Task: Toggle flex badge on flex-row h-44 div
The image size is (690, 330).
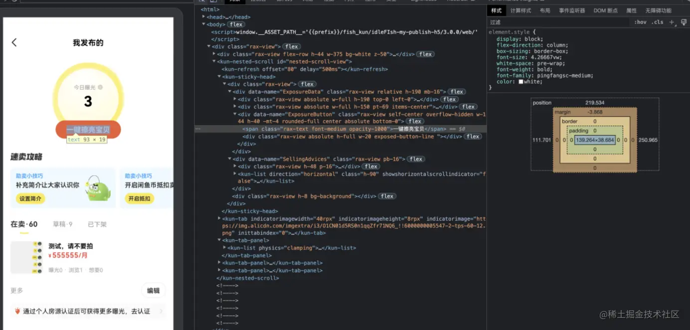Action: 425,54
